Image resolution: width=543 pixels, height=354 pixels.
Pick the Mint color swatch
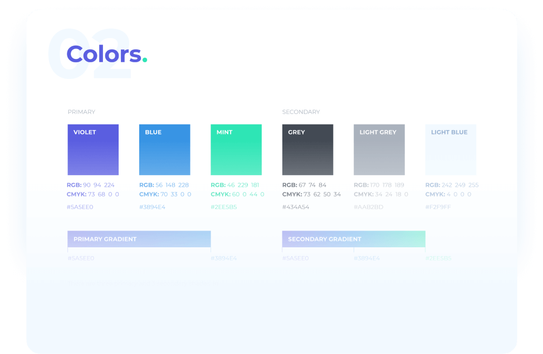point(236,150)
